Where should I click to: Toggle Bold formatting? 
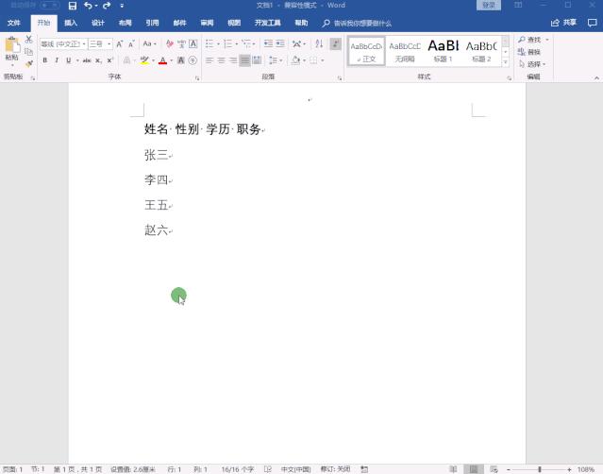pos(45,60)
